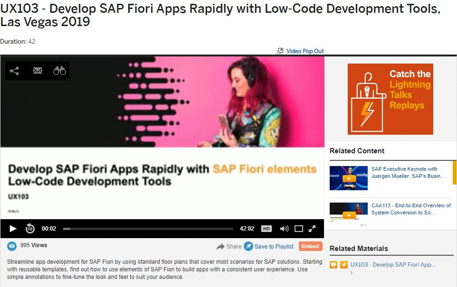Click the SAP Executive Keynote video thumbnail
This screenshot has width=457, height=287.
349,178
